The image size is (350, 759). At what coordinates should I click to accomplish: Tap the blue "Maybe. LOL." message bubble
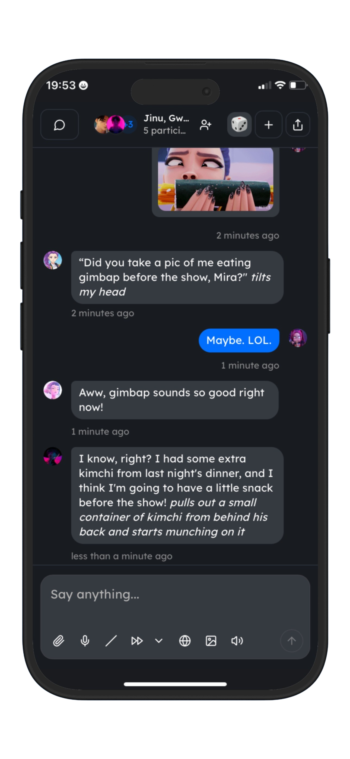(x=239, y=340)
